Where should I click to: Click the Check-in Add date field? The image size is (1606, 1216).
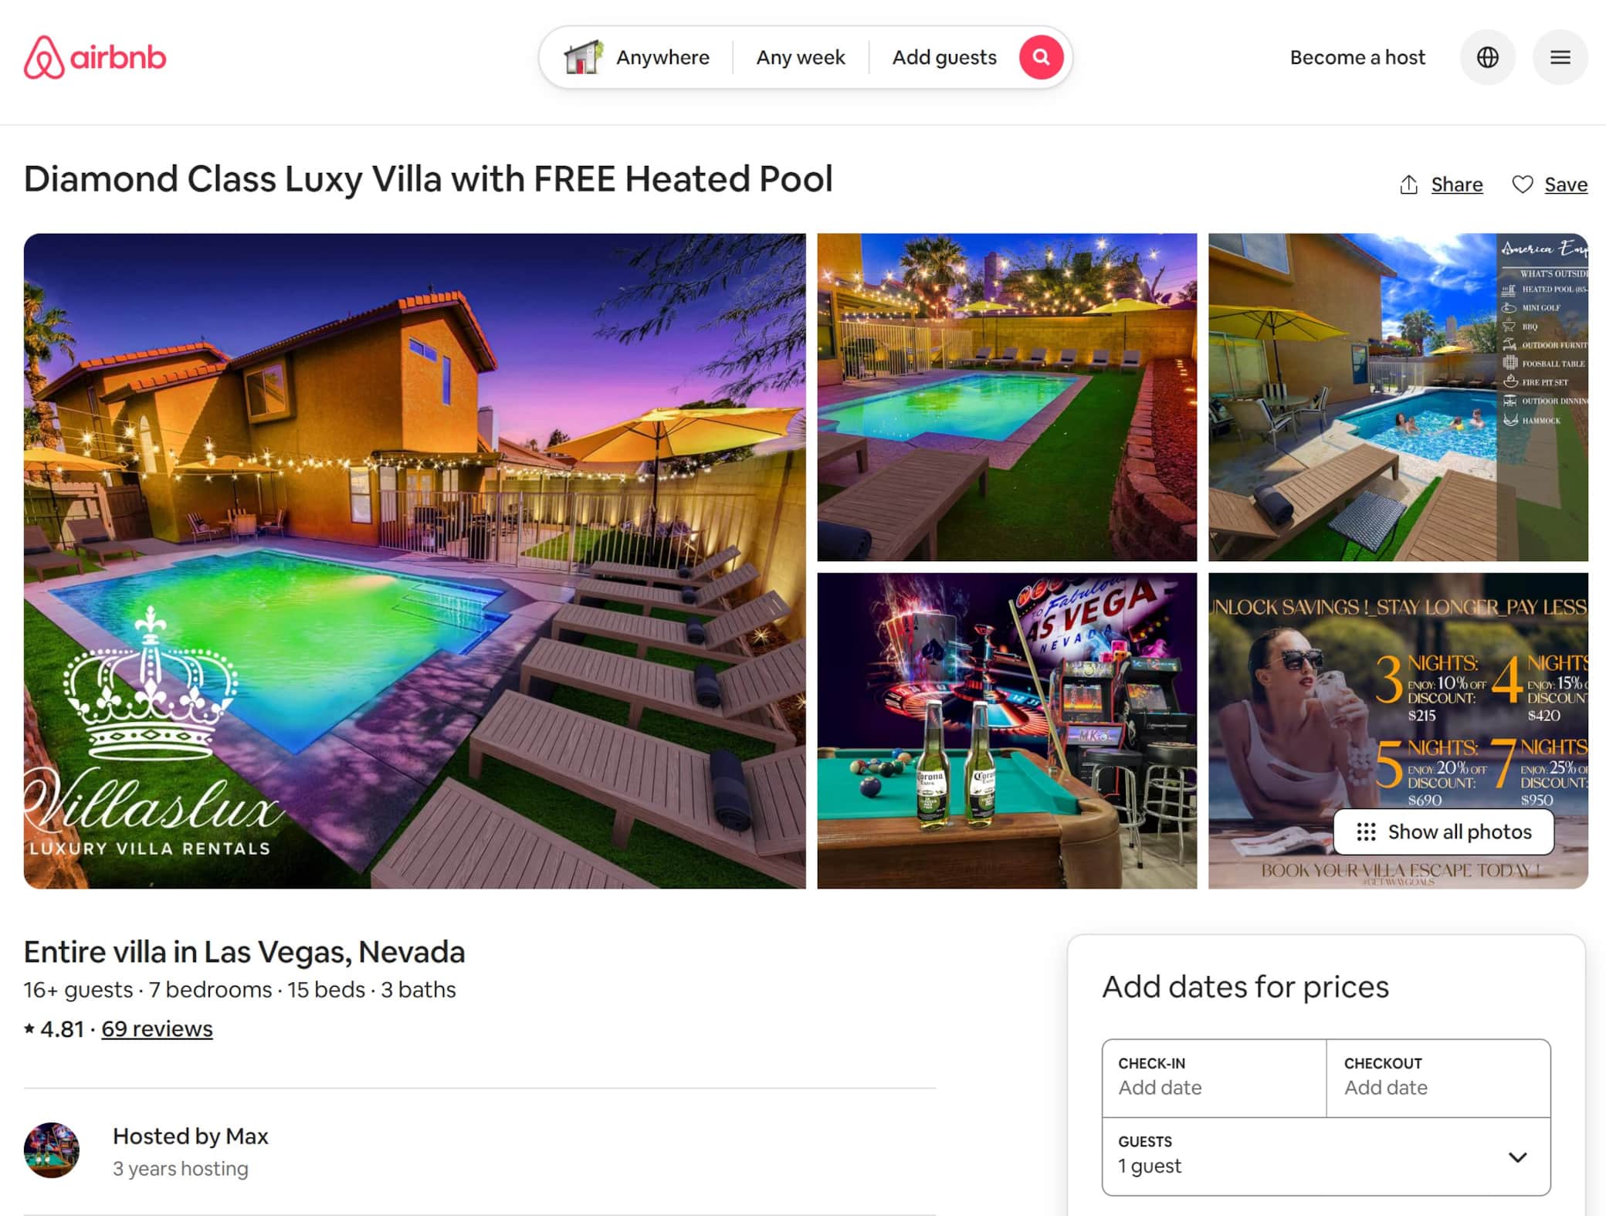pyautogui.click(x=1214, y=1078)
